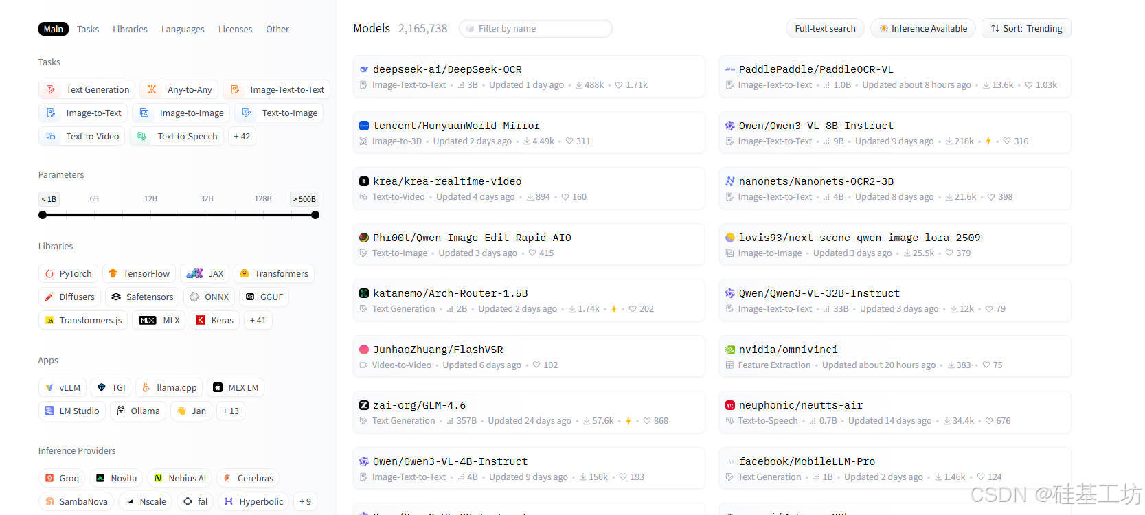
Task: Open nanonets/Nanonets-OCR2-3B model
Action: pyautogui.click(x=895, y=188)
